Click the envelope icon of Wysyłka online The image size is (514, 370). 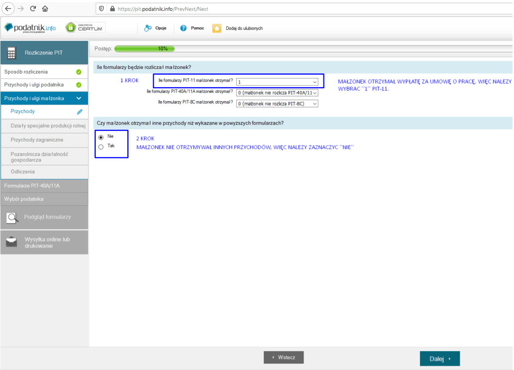point(12,242)
